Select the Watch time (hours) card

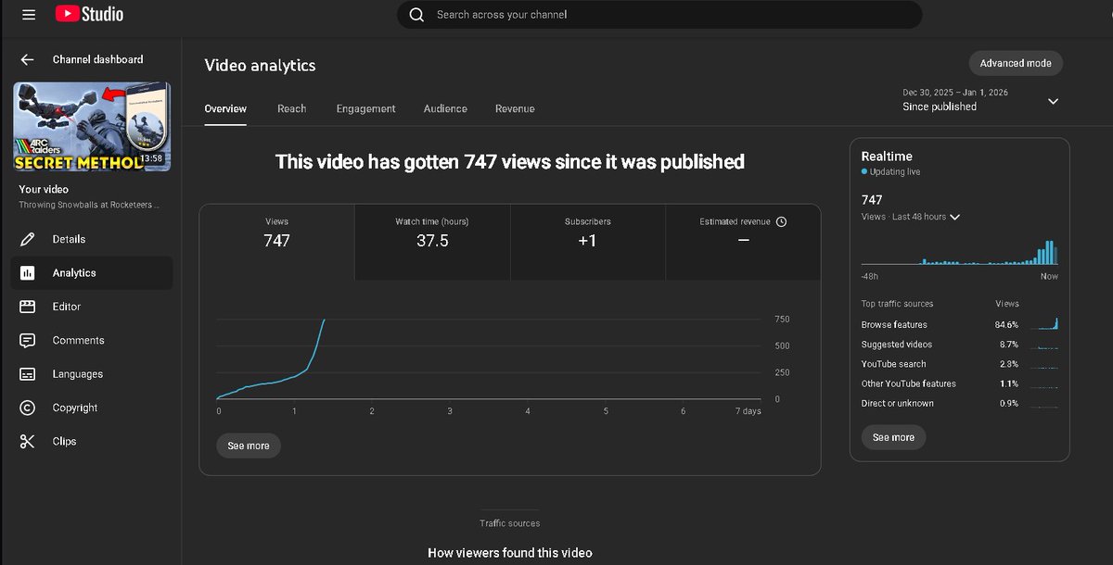pyautogui.click(x=432, y=242)
